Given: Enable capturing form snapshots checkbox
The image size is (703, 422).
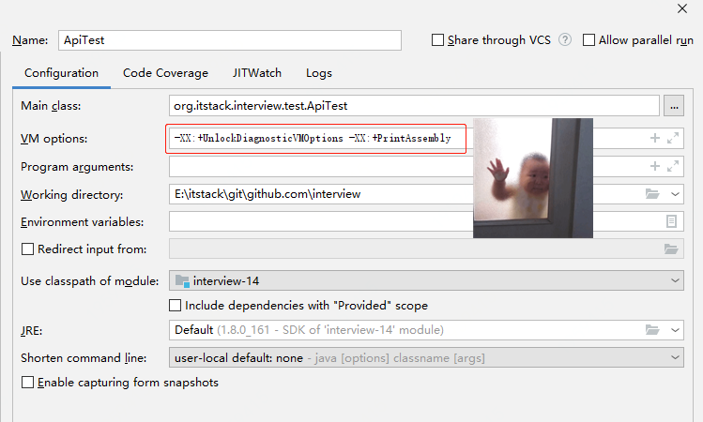Looking at the screenshot, I should pos(27,383).
